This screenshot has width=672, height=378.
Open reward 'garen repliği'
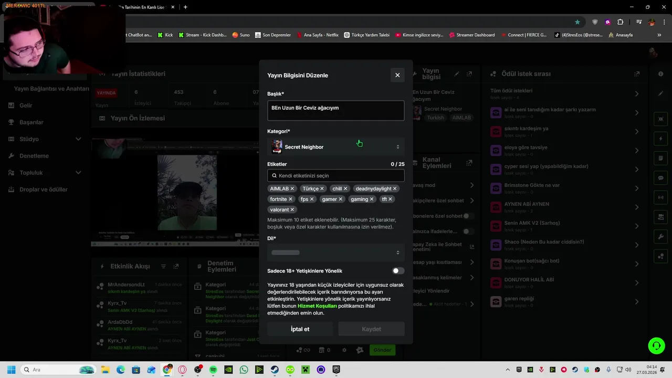(x=565, y=302)
